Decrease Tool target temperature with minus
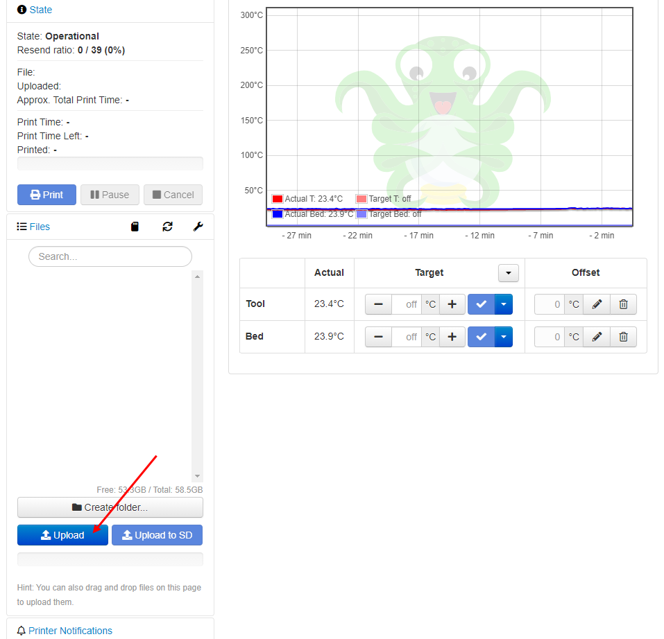The image size is (664, 639). click(x=379, y=304)
